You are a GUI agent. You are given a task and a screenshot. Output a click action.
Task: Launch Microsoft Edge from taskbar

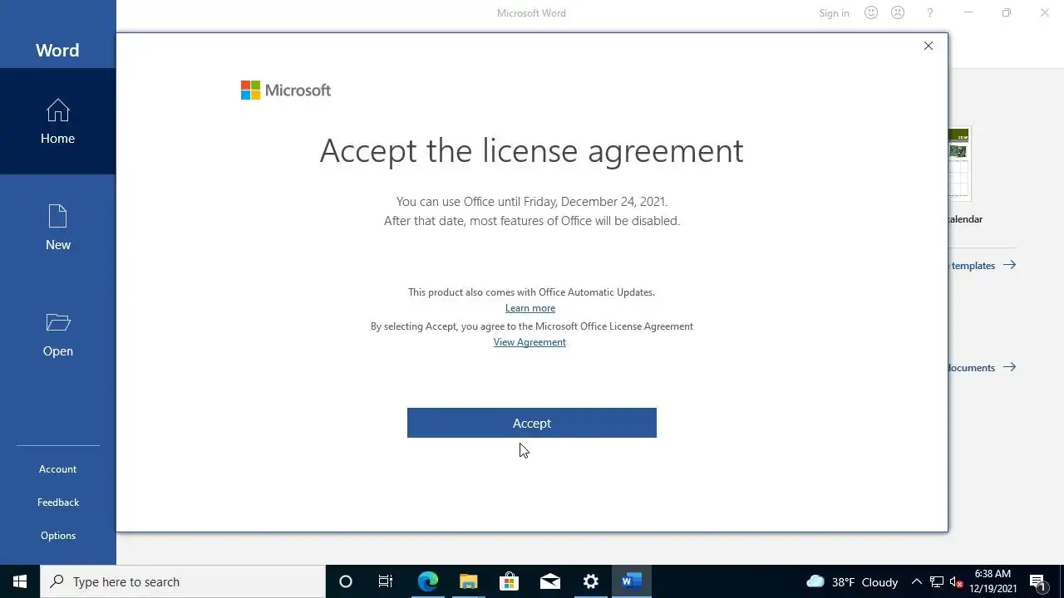tap(427, 581)
